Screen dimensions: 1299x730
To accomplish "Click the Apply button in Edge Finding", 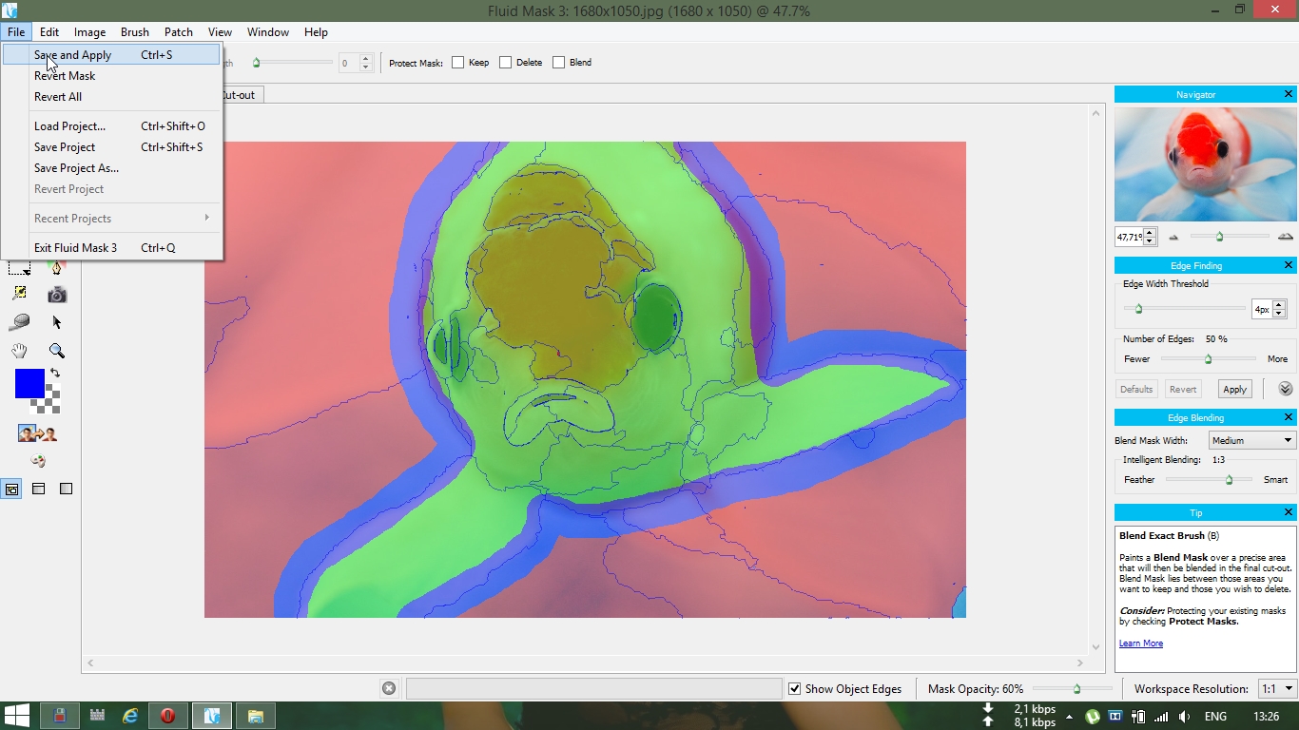I will (1234, 389).
